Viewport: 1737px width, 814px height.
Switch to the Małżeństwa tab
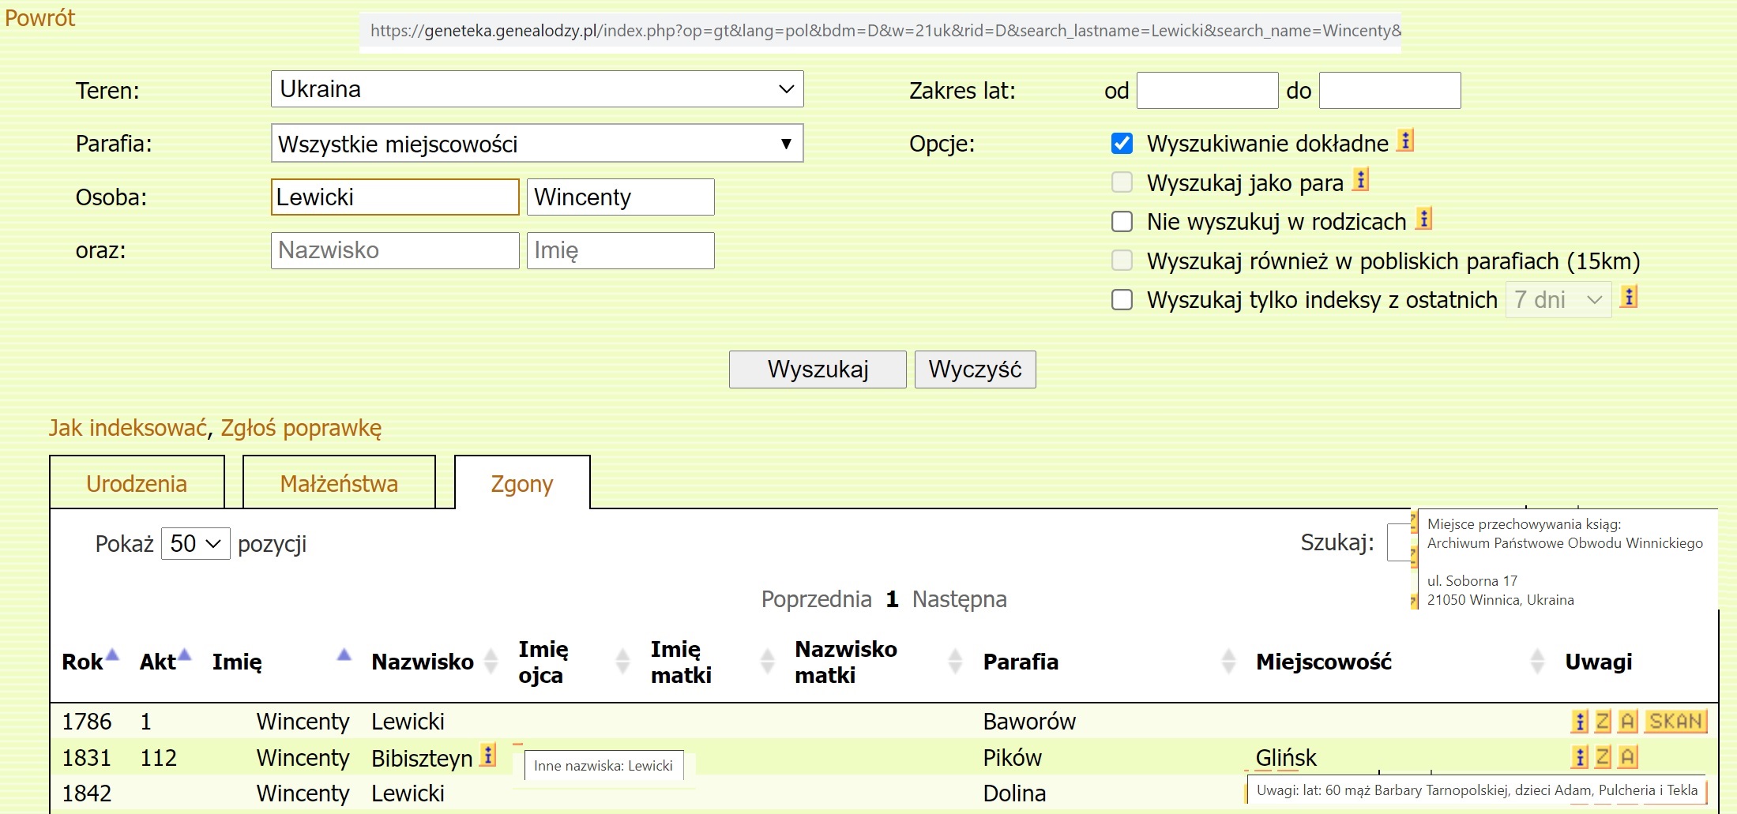pos(339,483)
